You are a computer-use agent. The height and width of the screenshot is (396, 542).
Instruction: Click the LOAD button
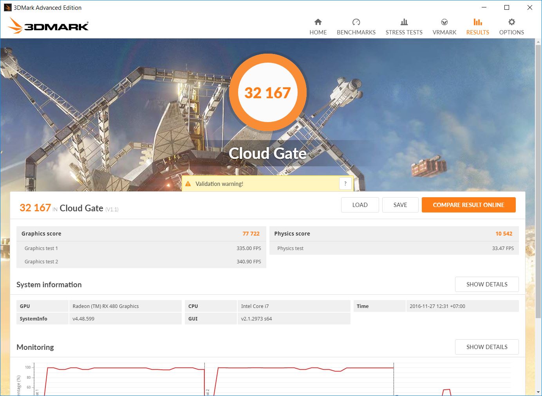pyautogui.click(x=360, y=205)
